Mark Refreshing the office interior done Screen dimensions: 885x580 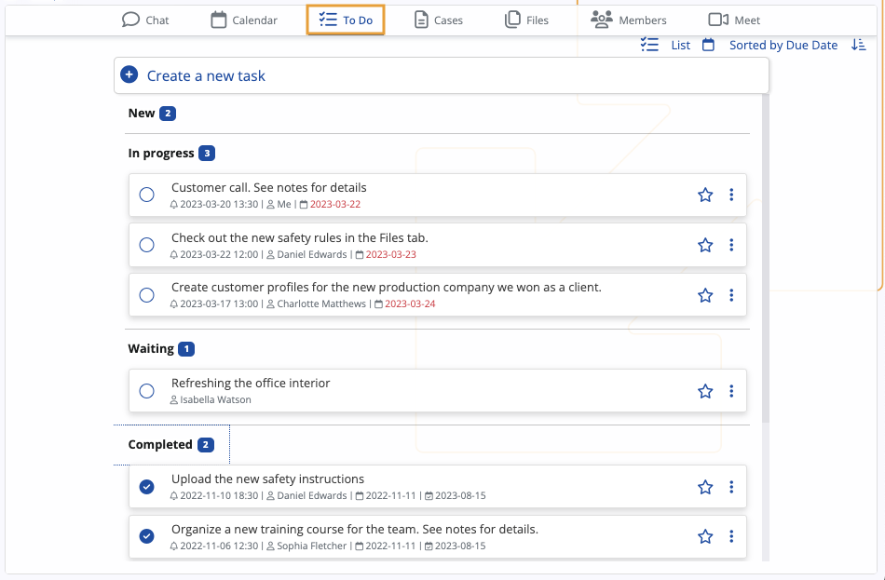pos(147,391)
